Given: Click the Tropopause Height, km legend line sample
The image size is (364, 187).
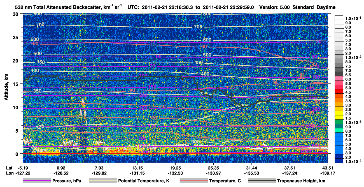Looking at the screenshot, I should pos(262,181).
